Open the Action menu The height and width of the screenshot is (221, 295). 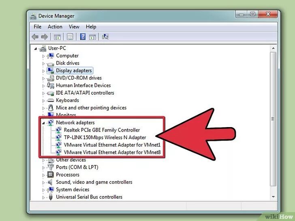point(55,27)
